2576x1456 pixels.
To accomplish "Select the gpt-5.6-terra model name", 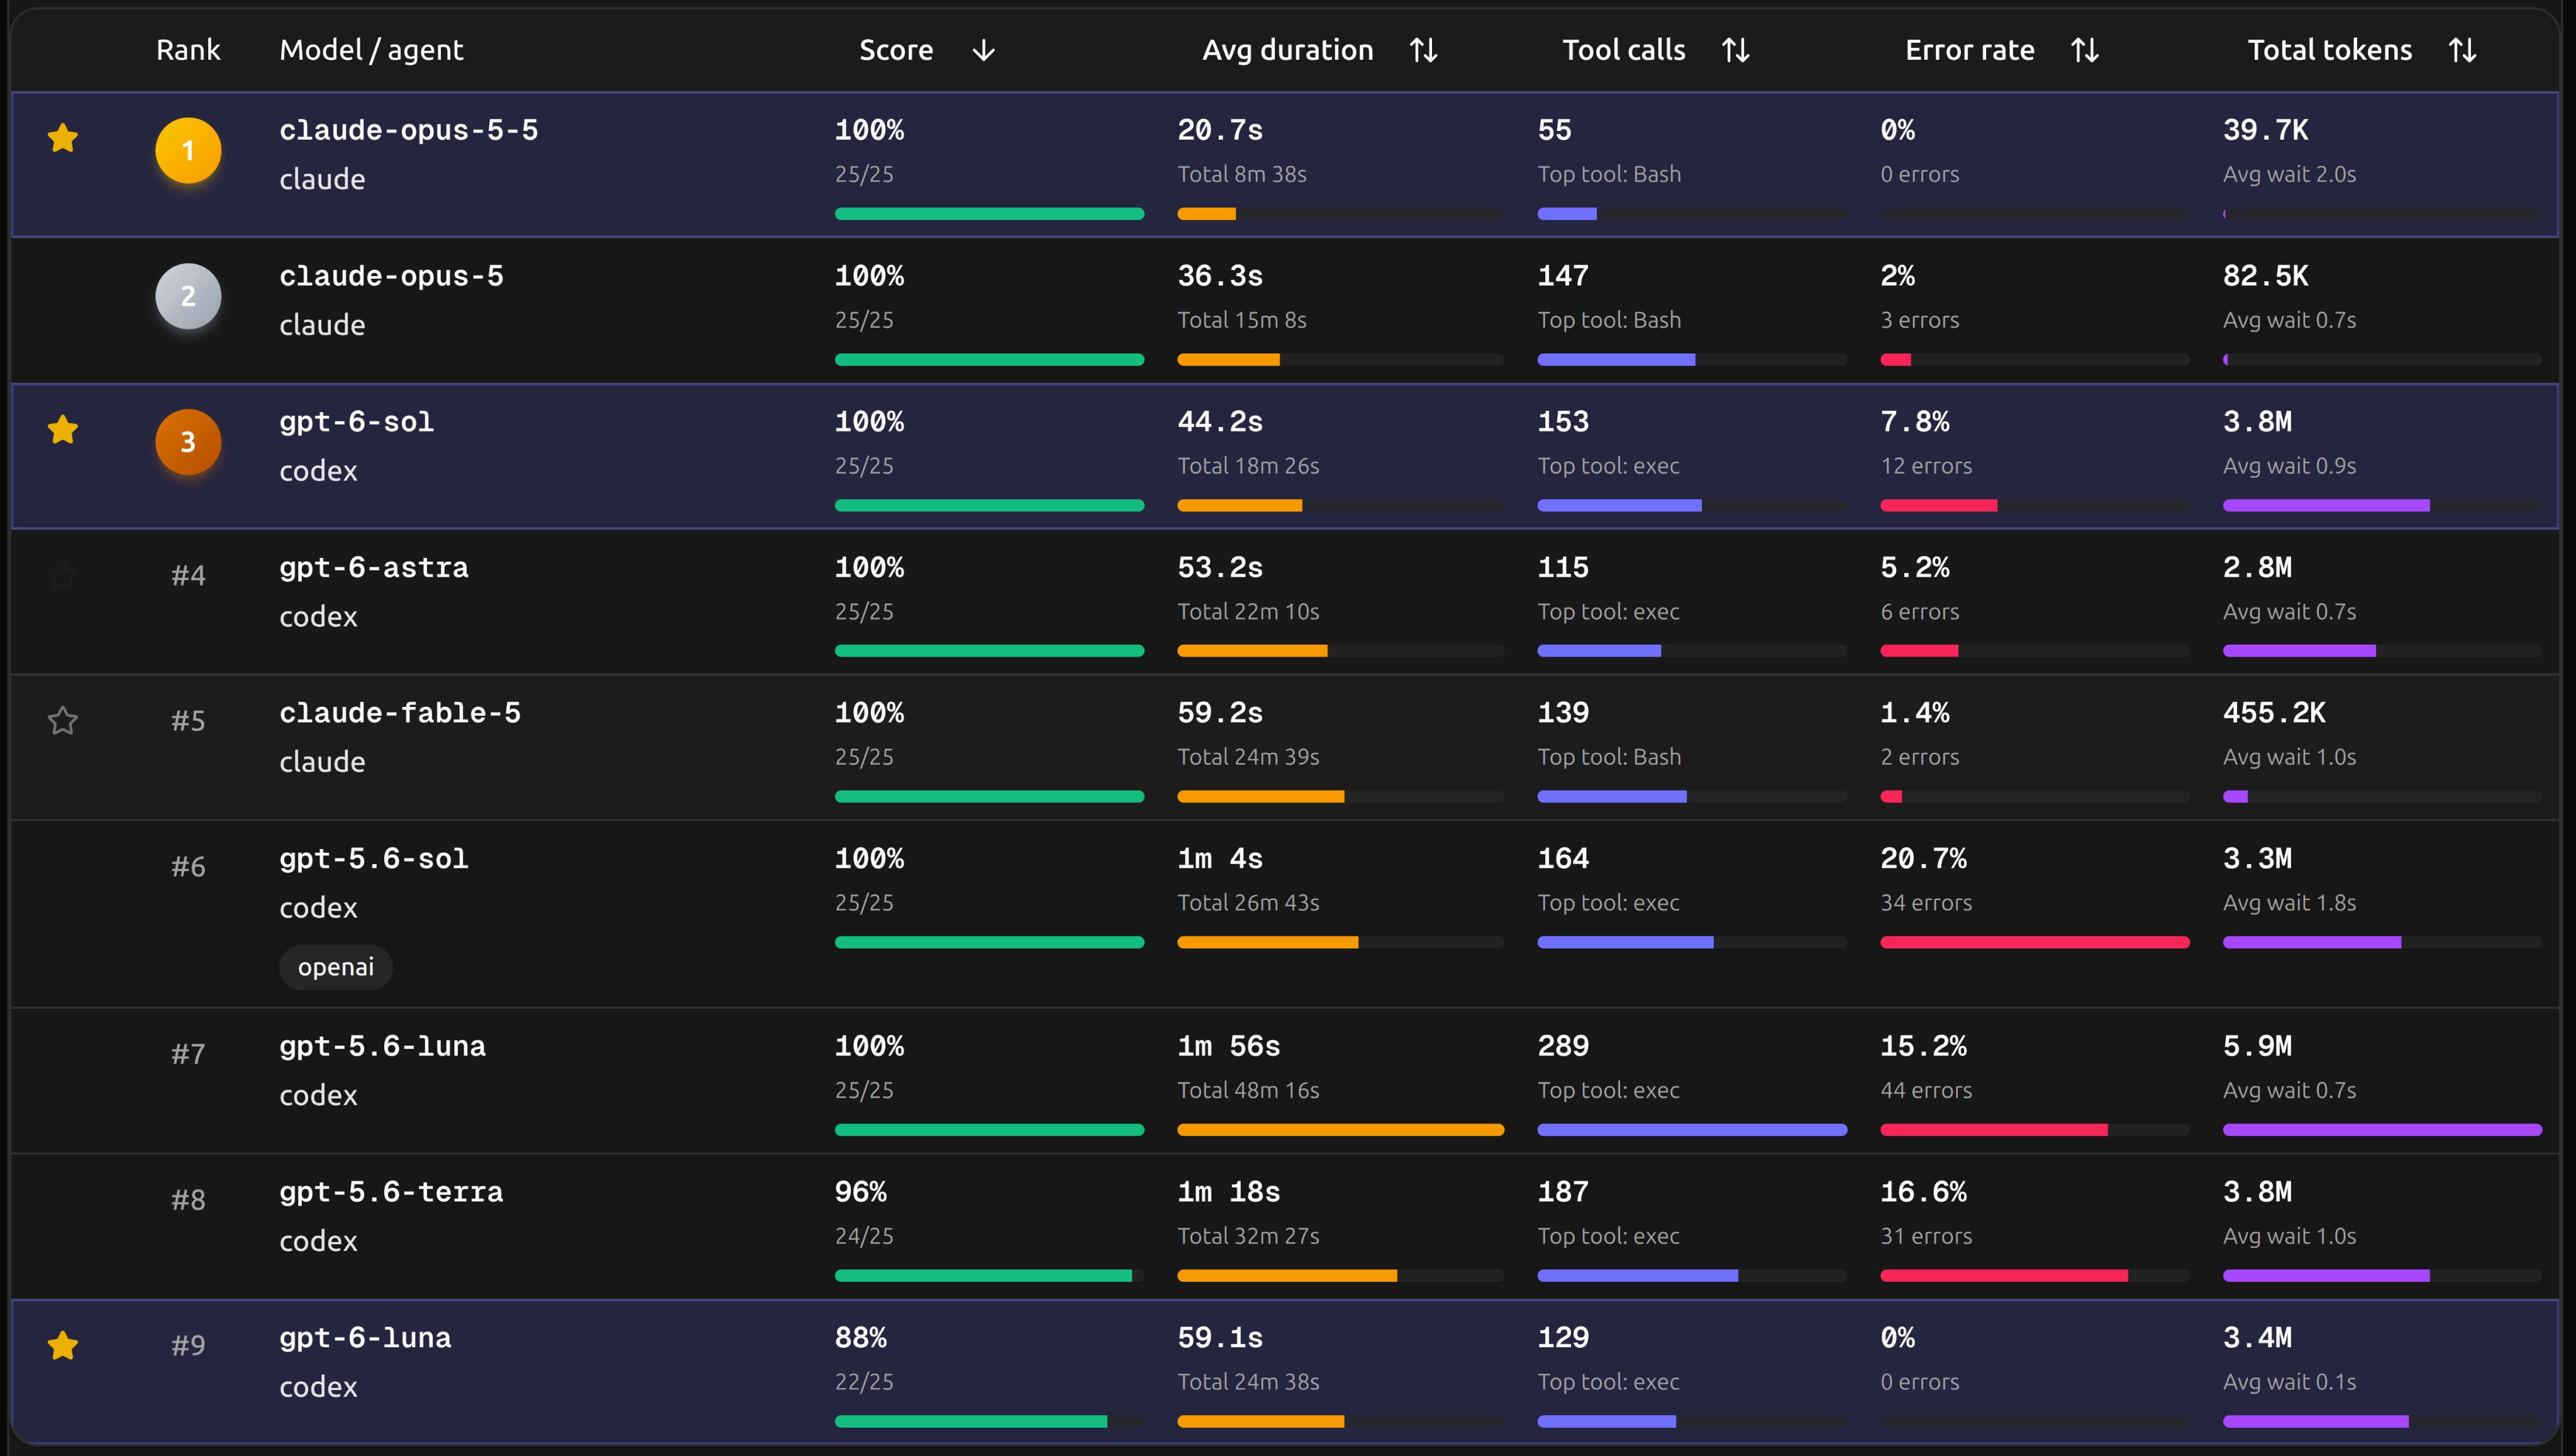I will [x=391, y=1192].
